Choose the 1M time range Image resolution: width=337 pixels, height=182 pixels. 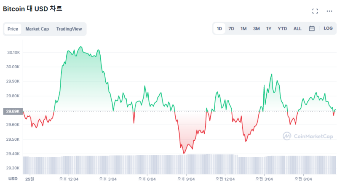243,29
